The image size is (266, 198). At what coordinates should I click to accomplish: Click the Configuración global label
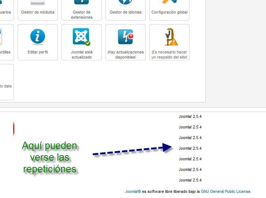tap(169, 12)
